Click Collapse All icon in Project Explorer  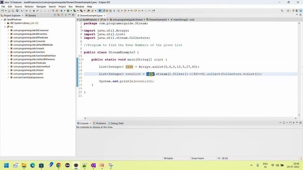(x=55, y=15)
